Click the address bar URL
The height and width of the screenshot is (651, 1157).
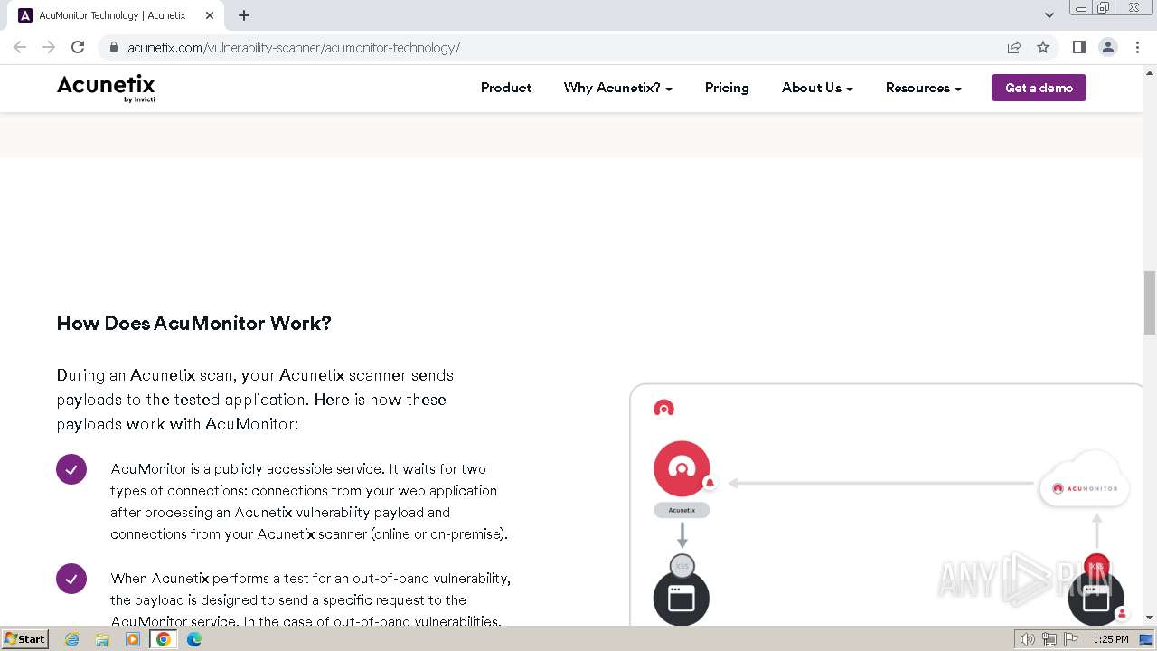(x=294, y=48)
